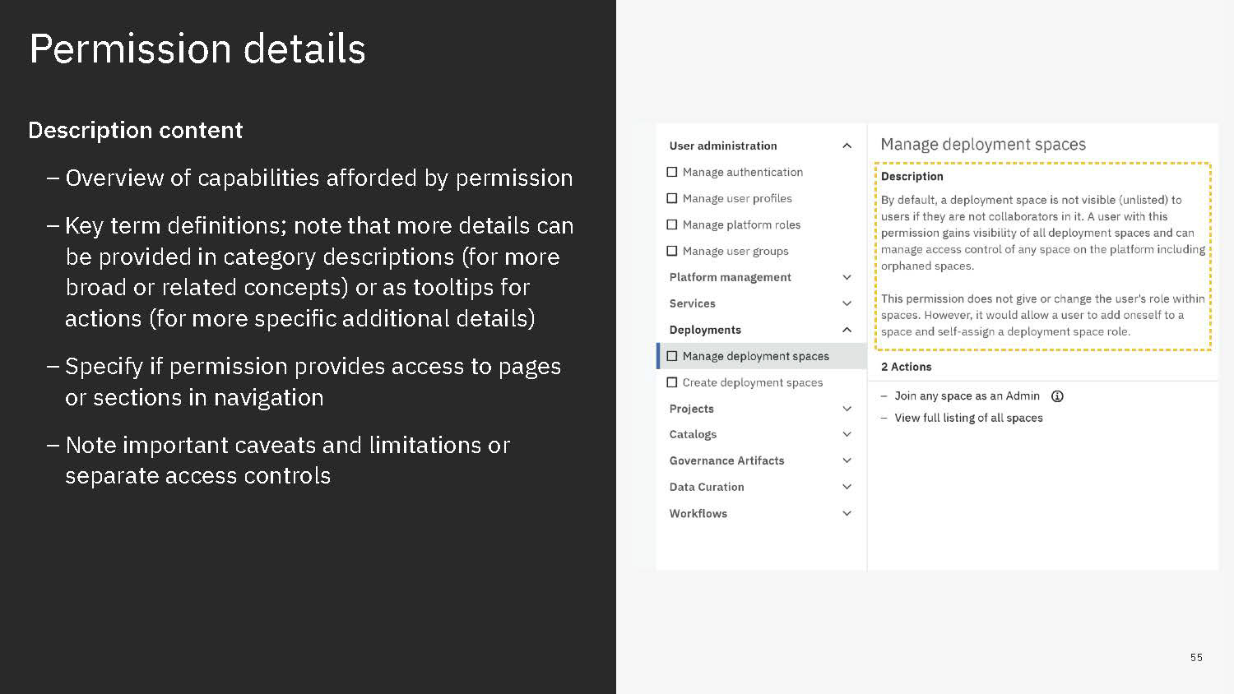Select the Platform management category label
The height and width of the screenshot is (694, 1234).
coord(731,277)
